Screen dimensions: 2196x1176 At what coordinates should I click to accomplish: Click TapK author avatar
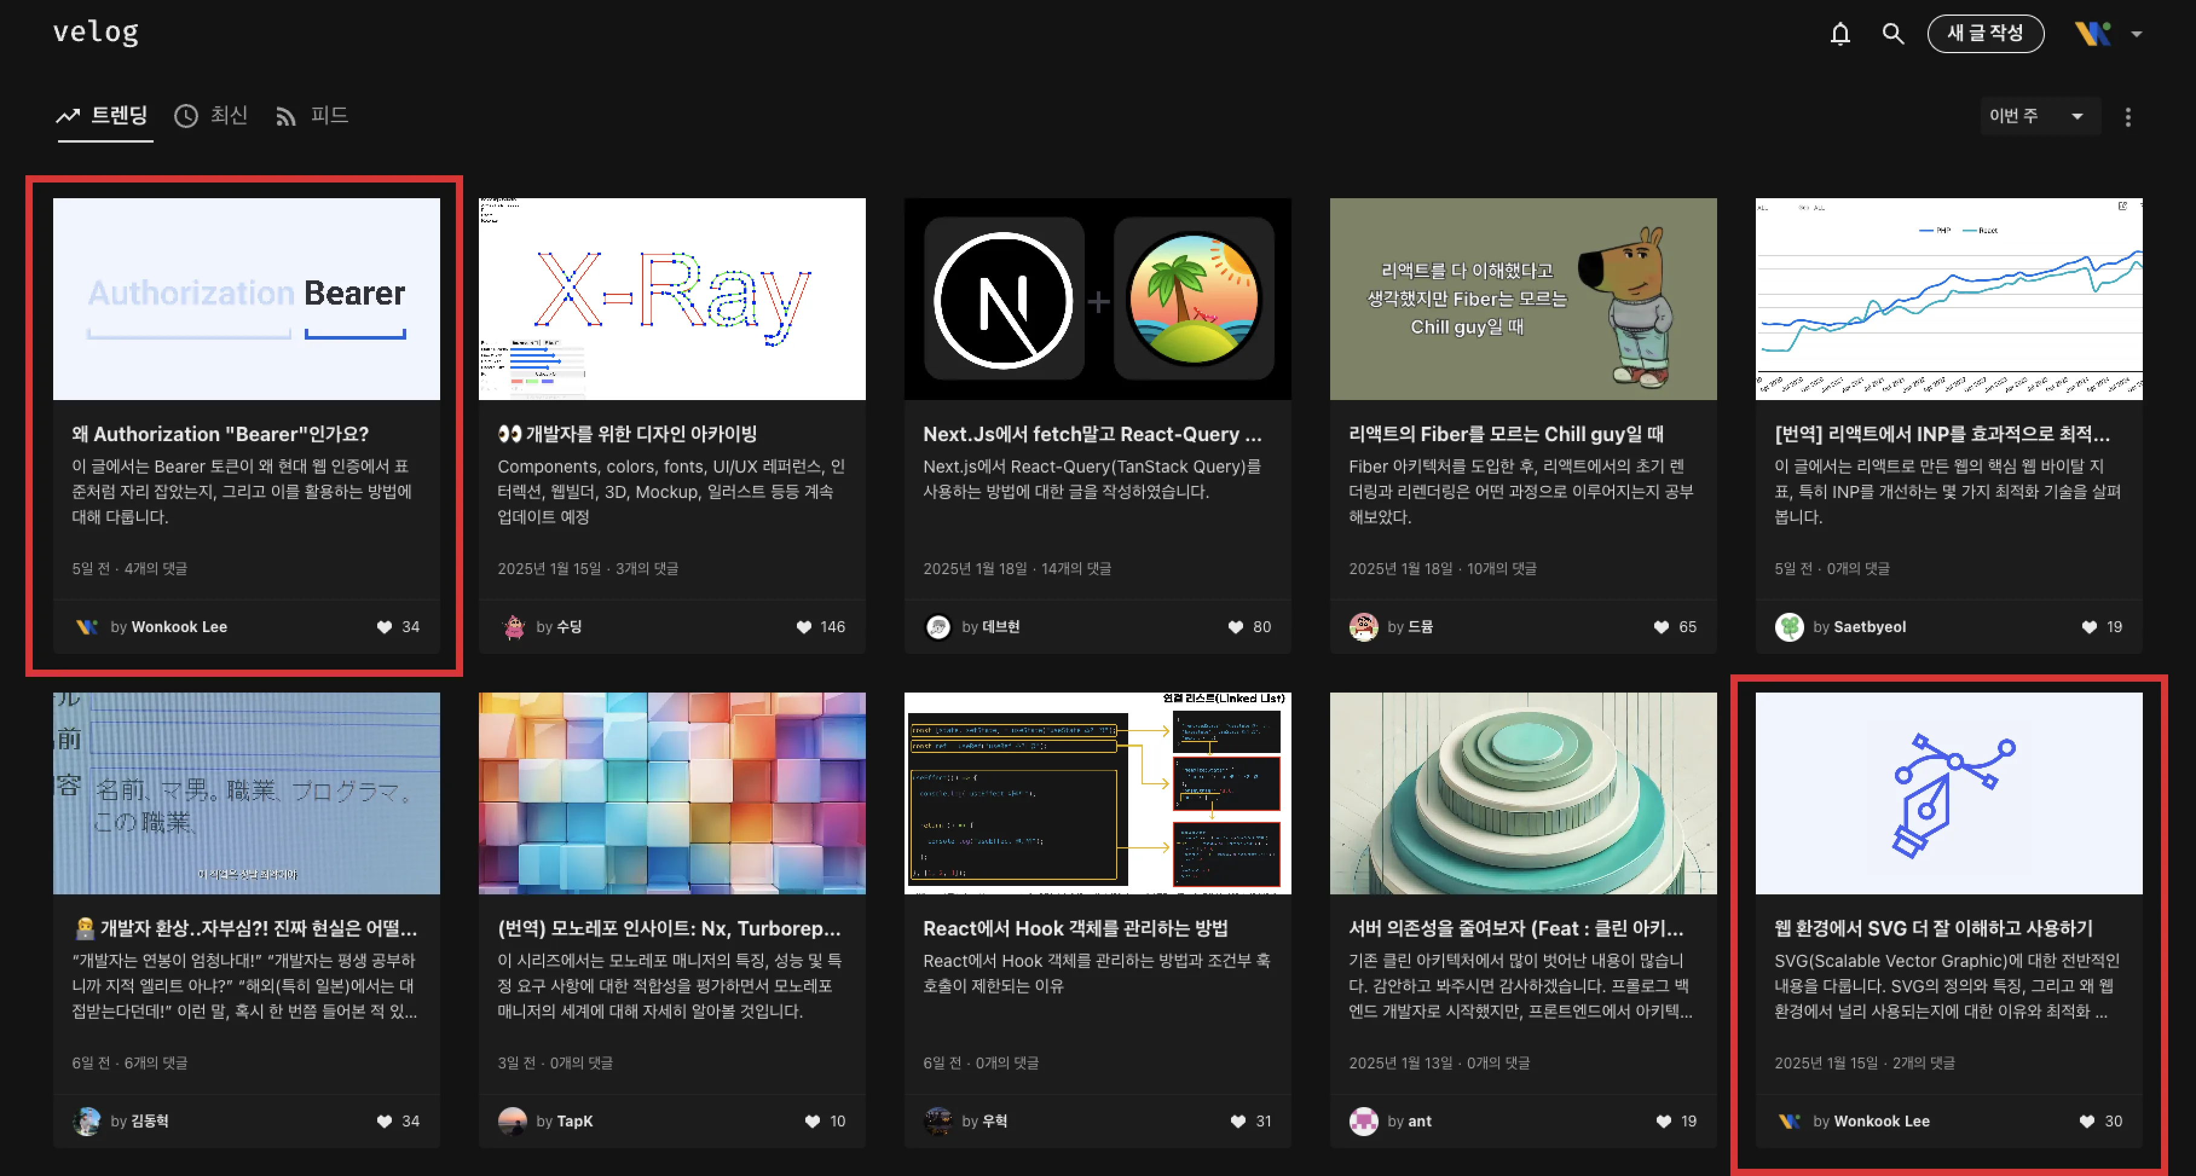point(513,1122)
